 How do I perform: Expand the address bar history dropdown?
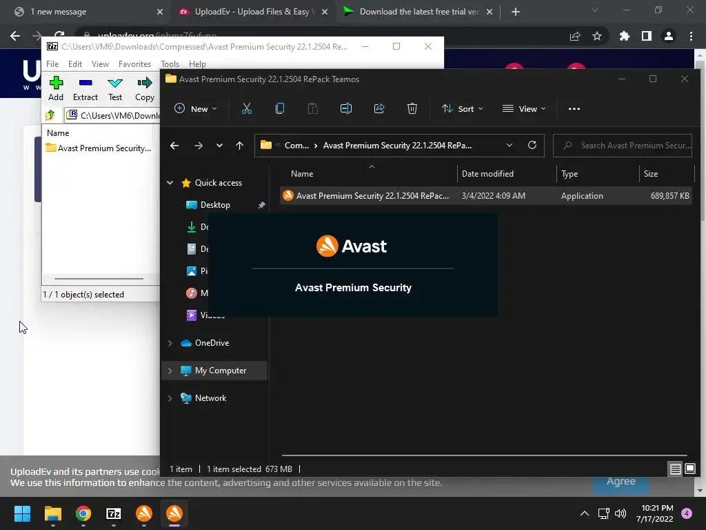pos(510,145)
